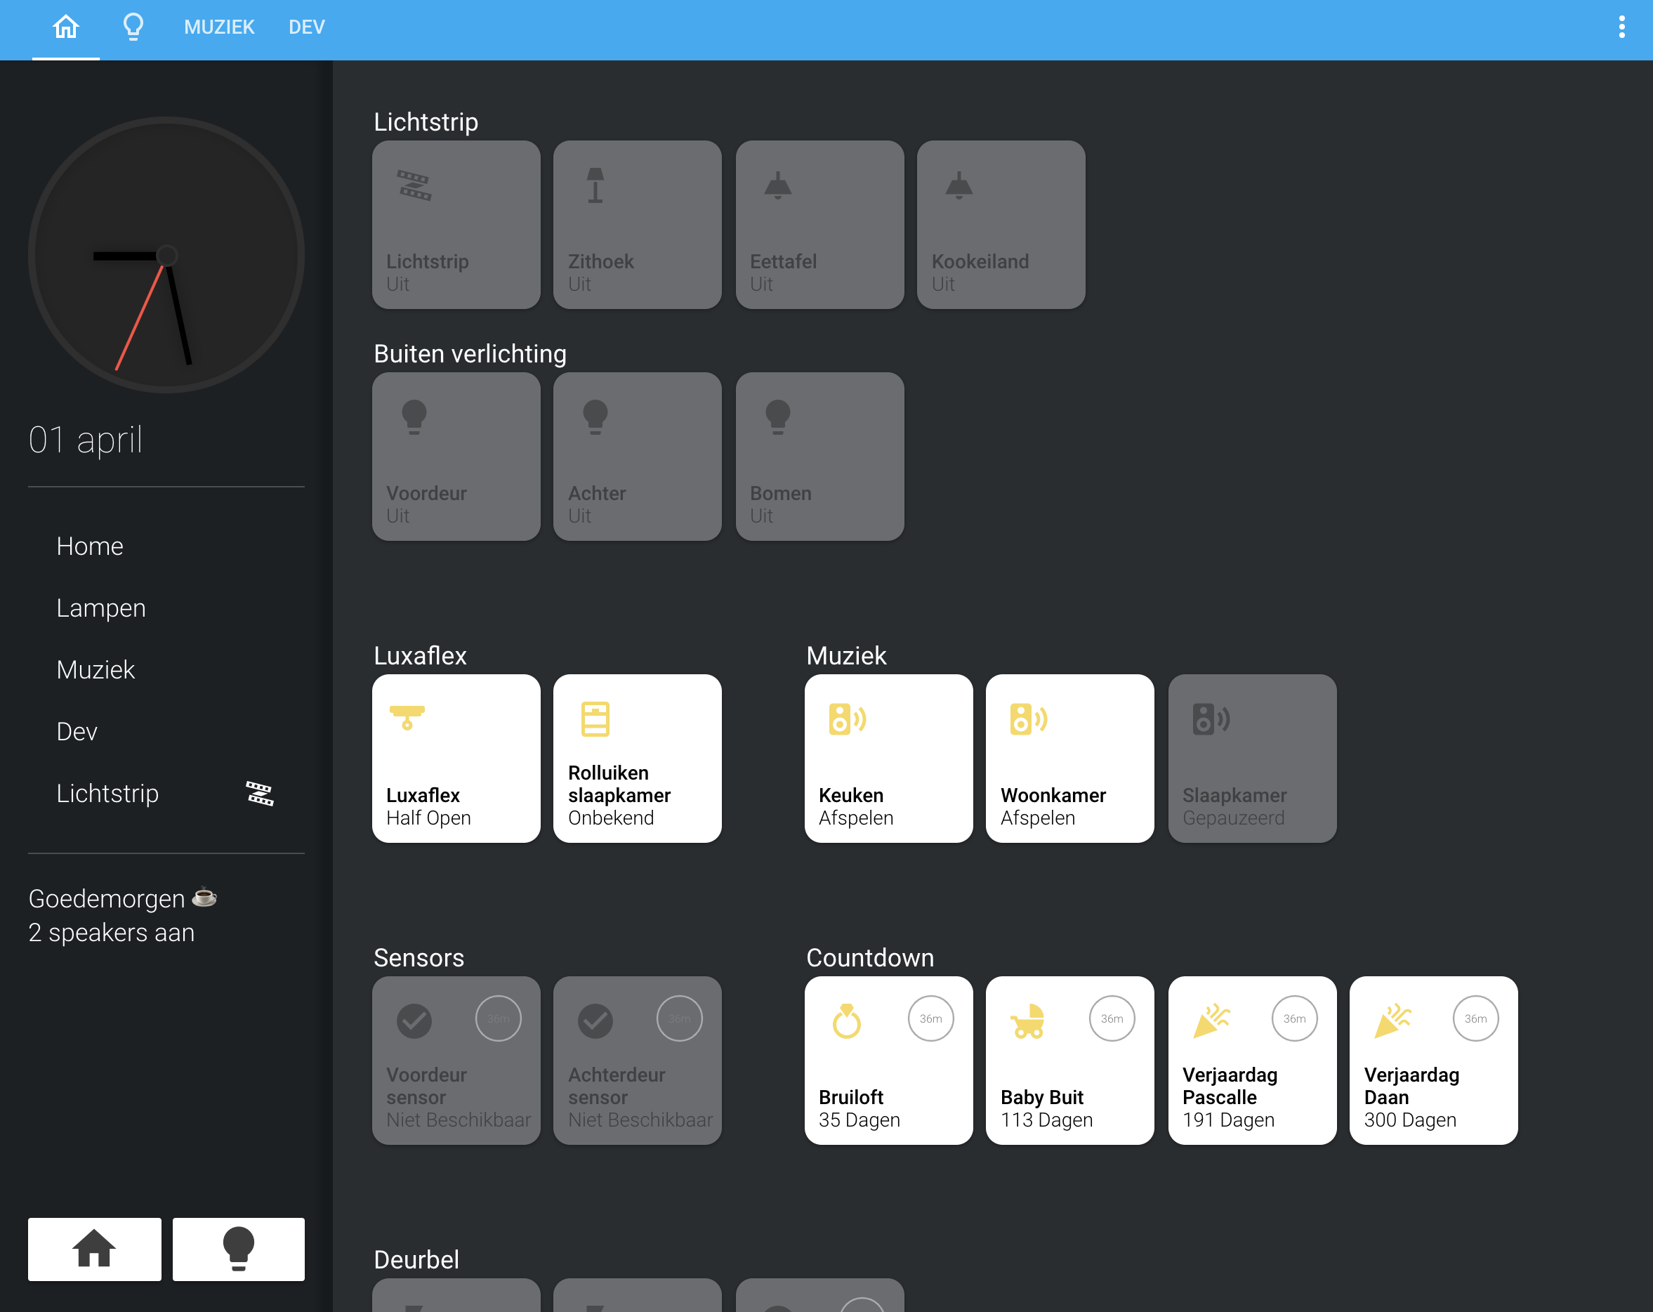Switch to the MUZIEK tab
1653x1312 pixels.
[218, 27]
